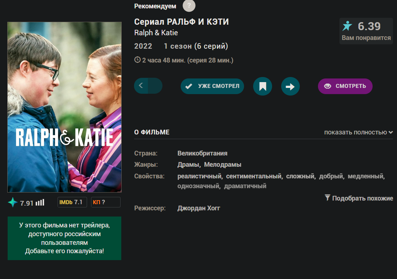Open the Драмы genre link
397x279 pixels.
(188, 165)
